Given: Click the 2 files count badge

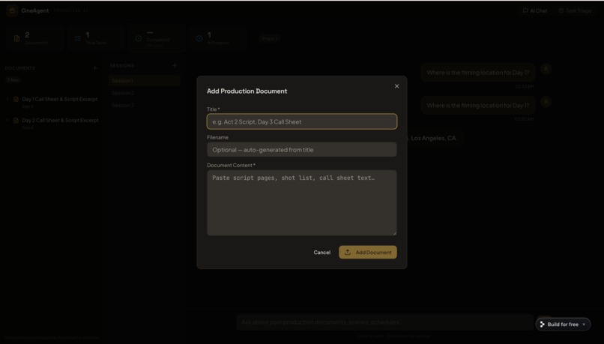Looking at the screenshot, I should (x=13, y=80).
